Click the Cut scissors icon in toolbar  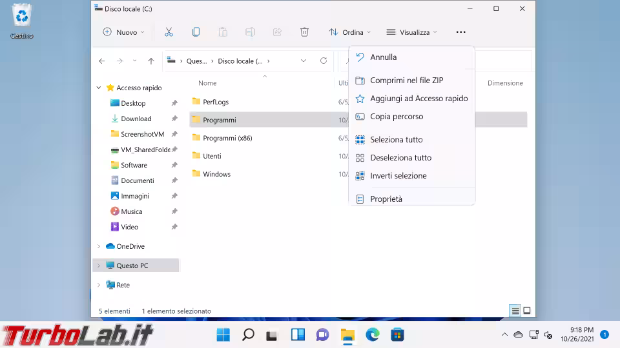pos(169,32)
